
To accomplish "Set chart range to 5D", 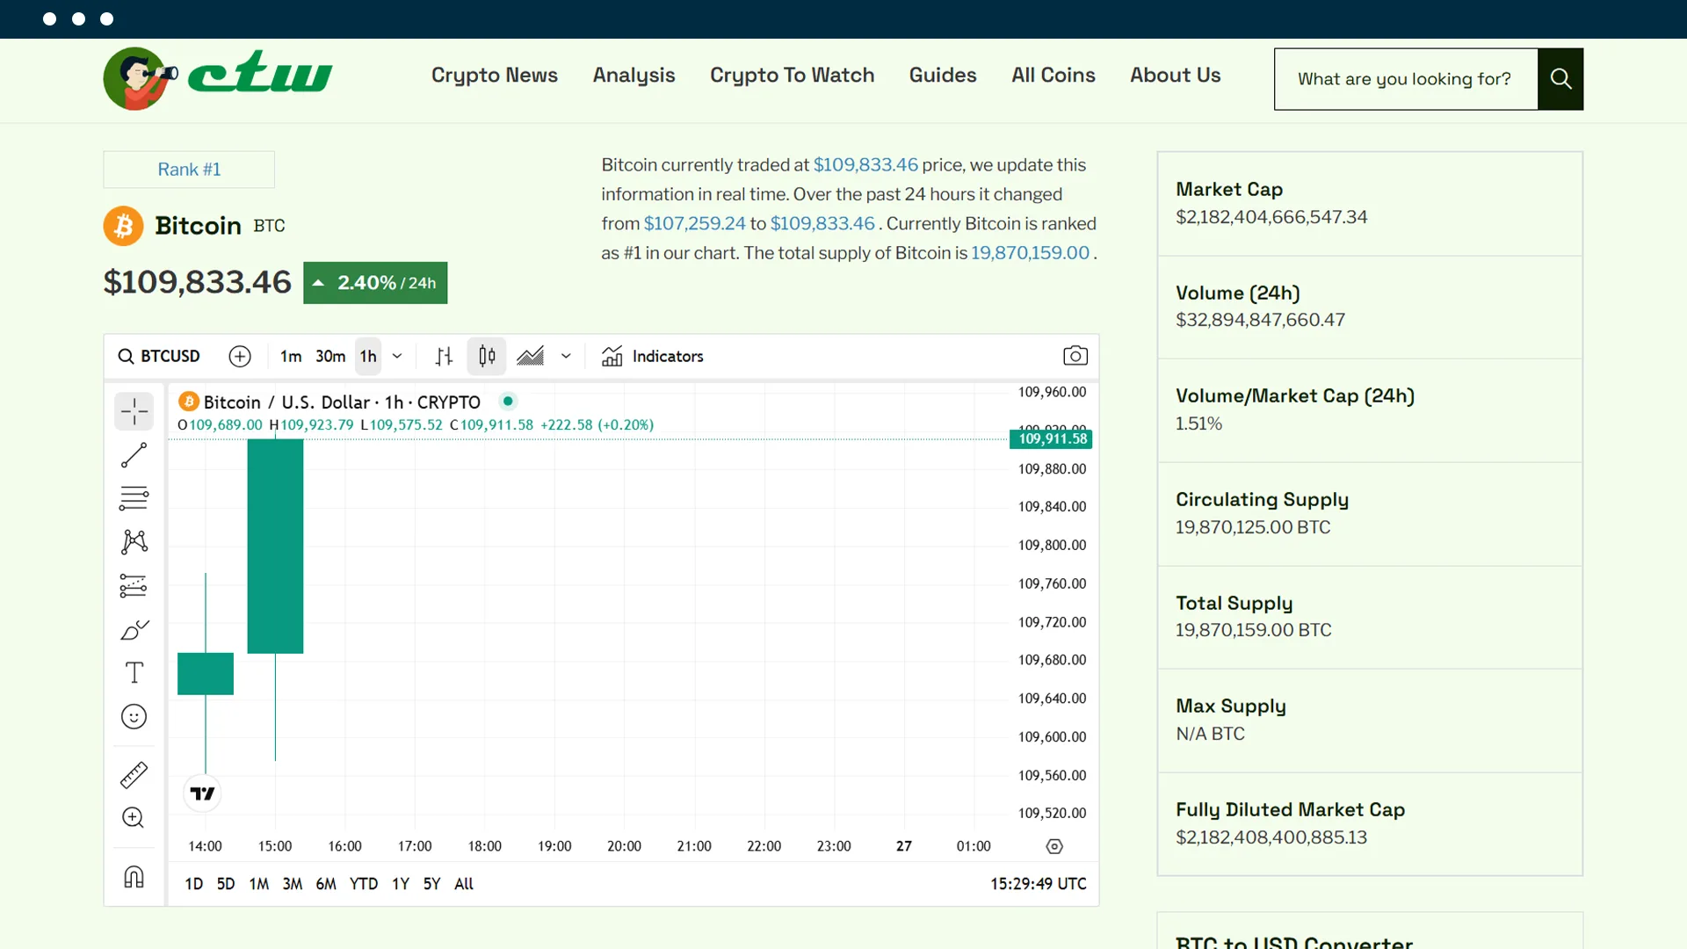I will [226, 884].
